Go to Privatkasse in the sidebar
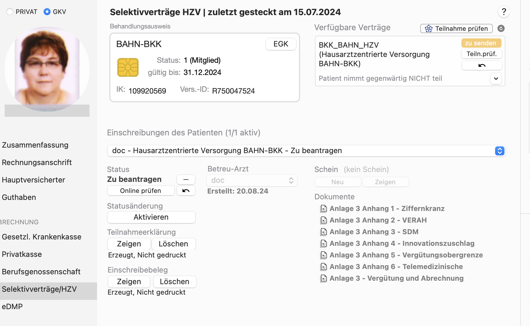Image resolution: width=530 pixels, height=326 pixels. 22,254
